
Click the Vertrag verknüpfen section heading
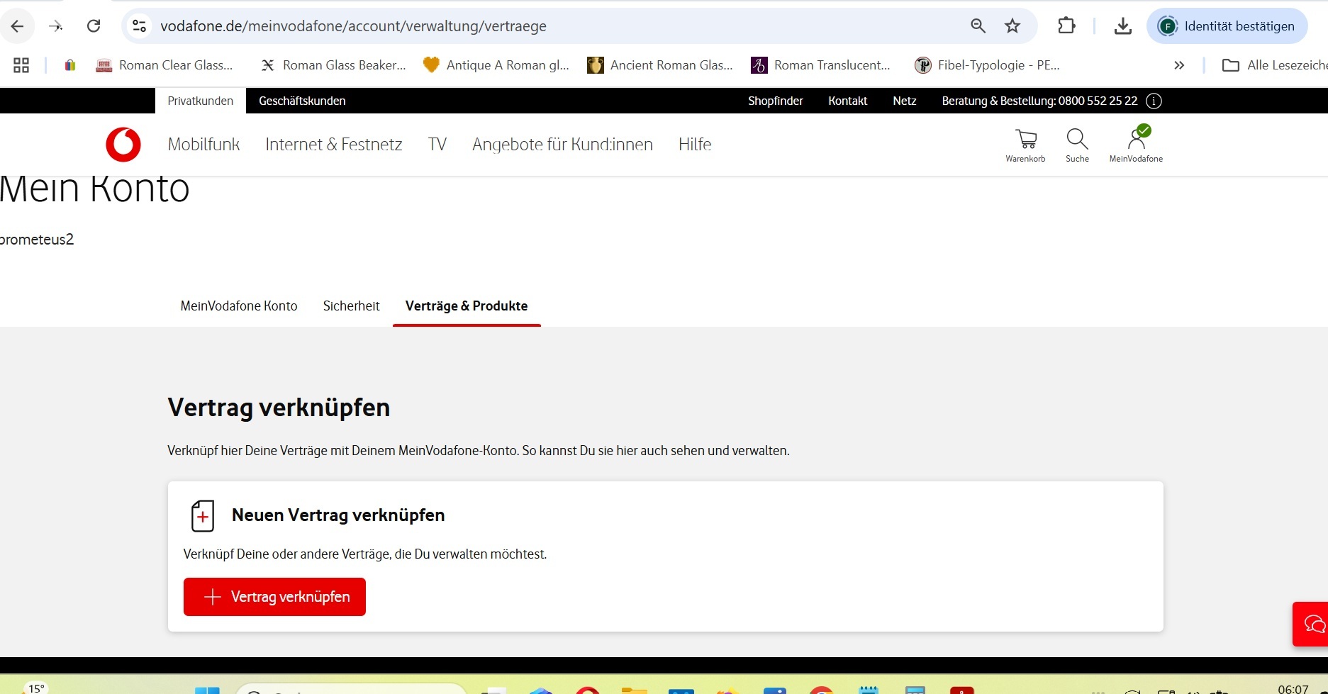(279, 408)
